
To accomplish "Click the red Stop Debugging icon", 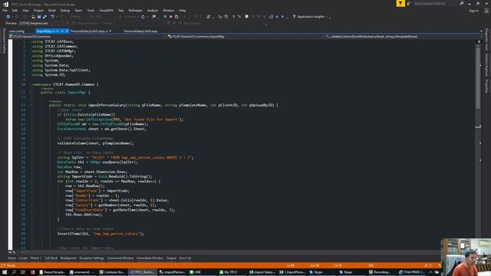I will pyautogui.click(x=170, y=17).
